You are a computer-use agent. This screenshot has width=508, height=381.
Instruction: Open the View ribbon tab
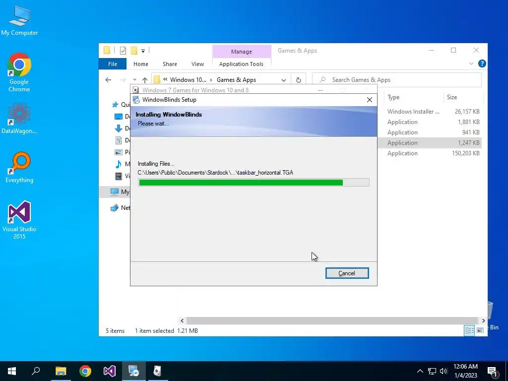coord(197,64)
